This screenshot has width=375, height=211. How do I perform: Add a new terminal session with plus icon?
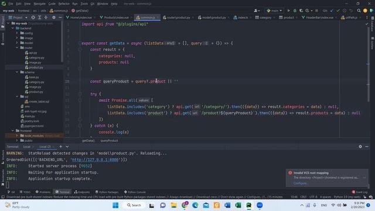61,147
